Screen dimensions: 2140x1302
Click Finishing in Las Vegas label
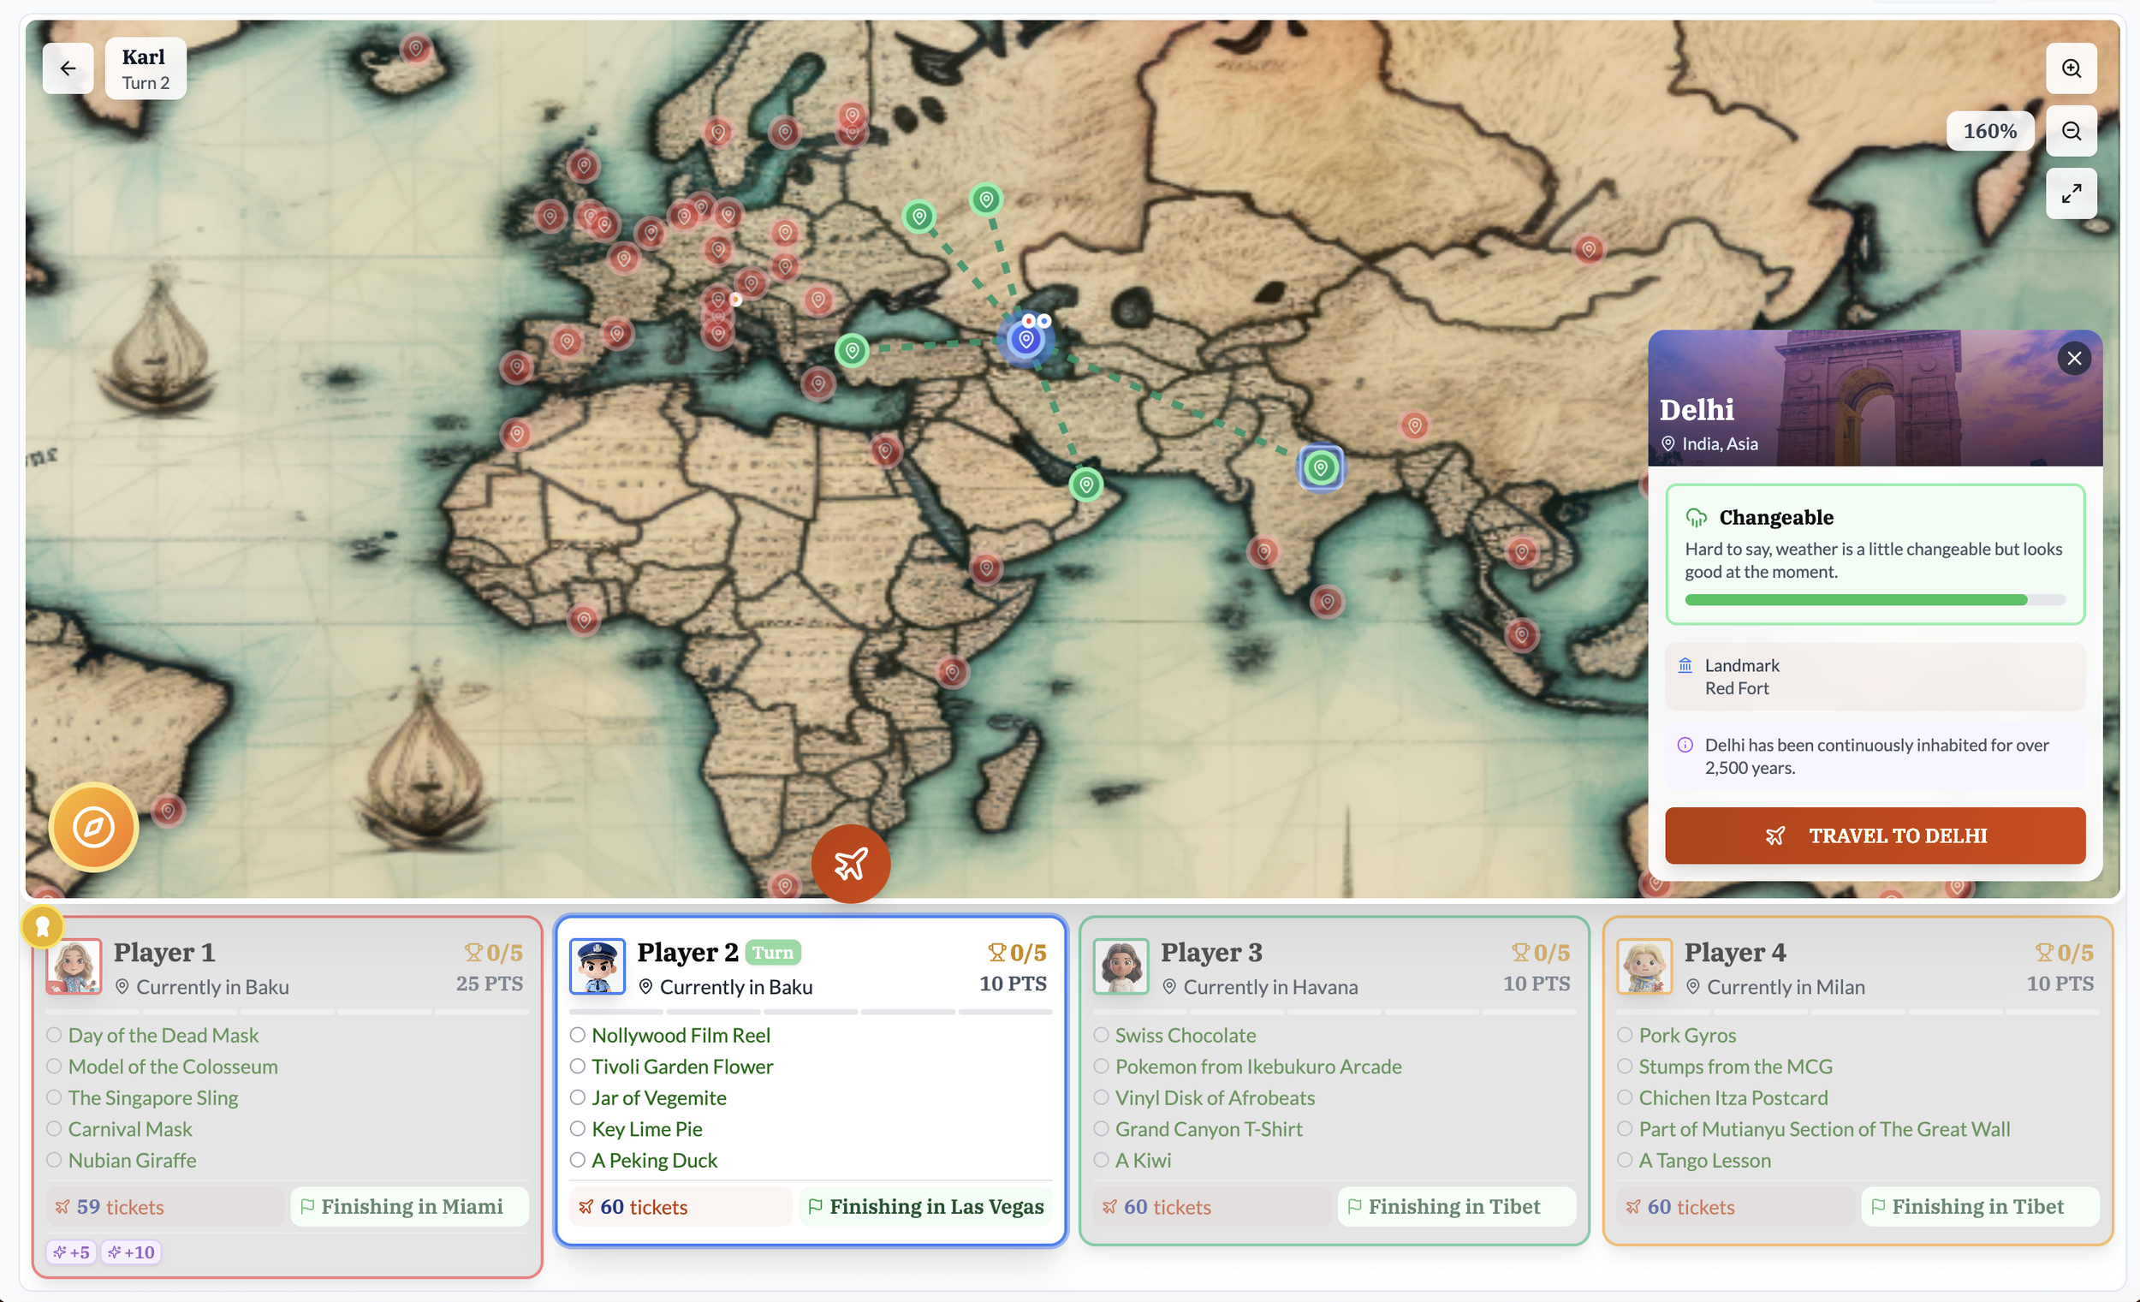coord(925,1206)
